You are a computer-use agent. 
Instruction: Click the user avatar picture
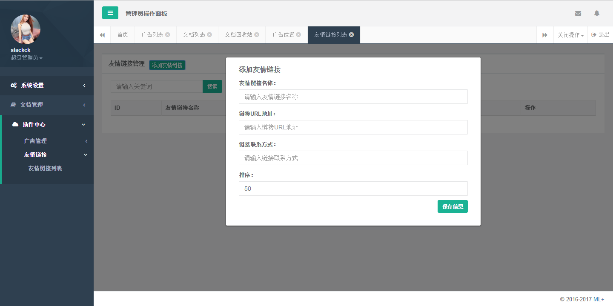pyautogui.click(x=26, y=29)
